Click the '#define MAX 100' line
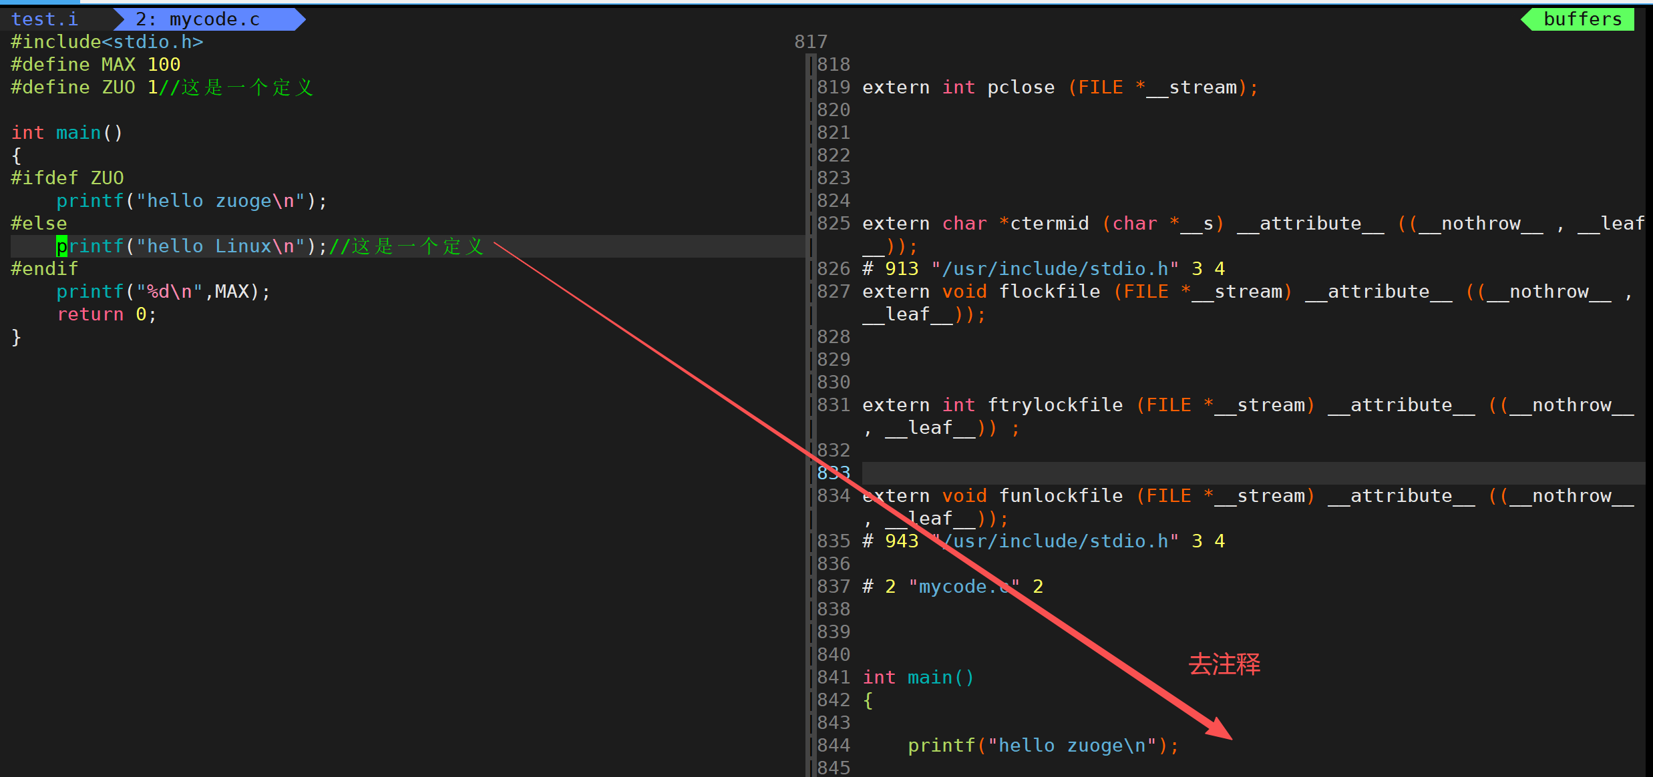Screen dimensions: 1653x777 click(96, 65)
